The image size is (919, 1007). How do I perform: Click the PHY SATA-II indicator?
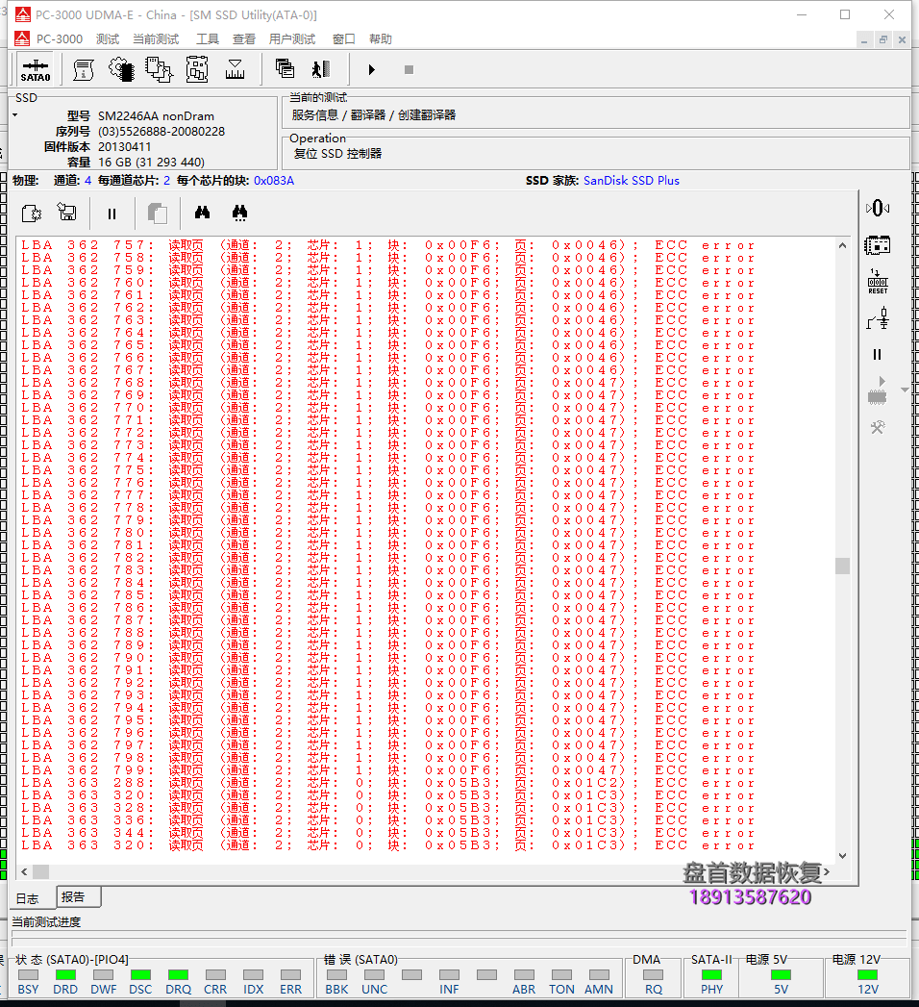click(x=711, y=975)
